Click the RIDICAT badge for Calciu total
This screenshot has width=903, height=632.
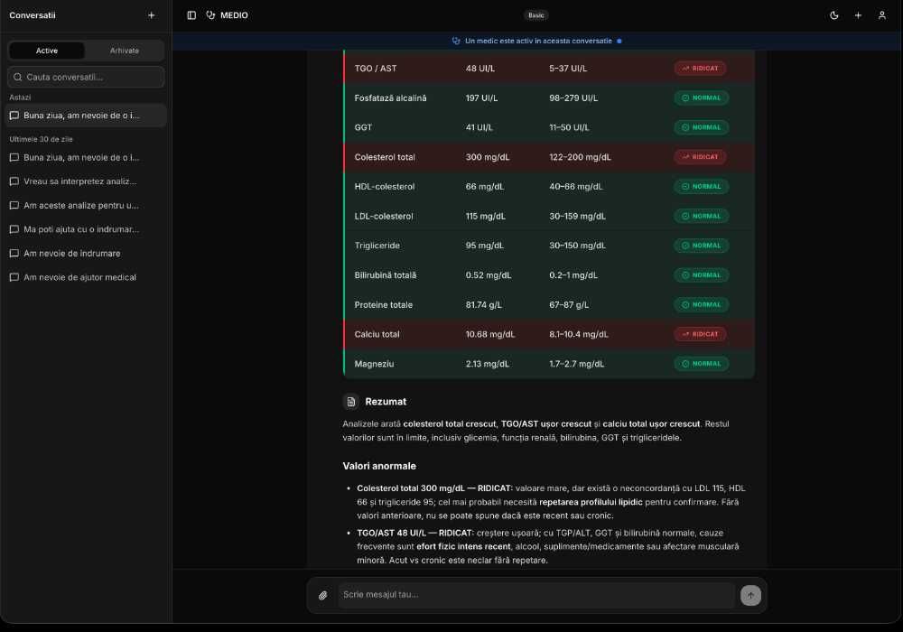701,334
